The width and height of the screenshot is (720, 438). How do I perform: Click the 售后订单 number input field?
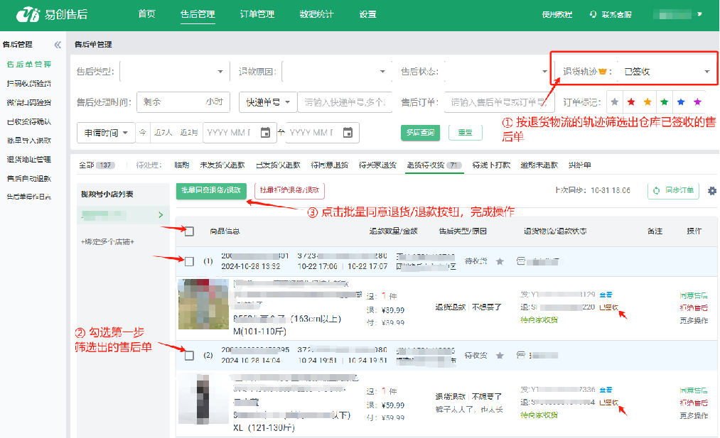tap(495, 102)
